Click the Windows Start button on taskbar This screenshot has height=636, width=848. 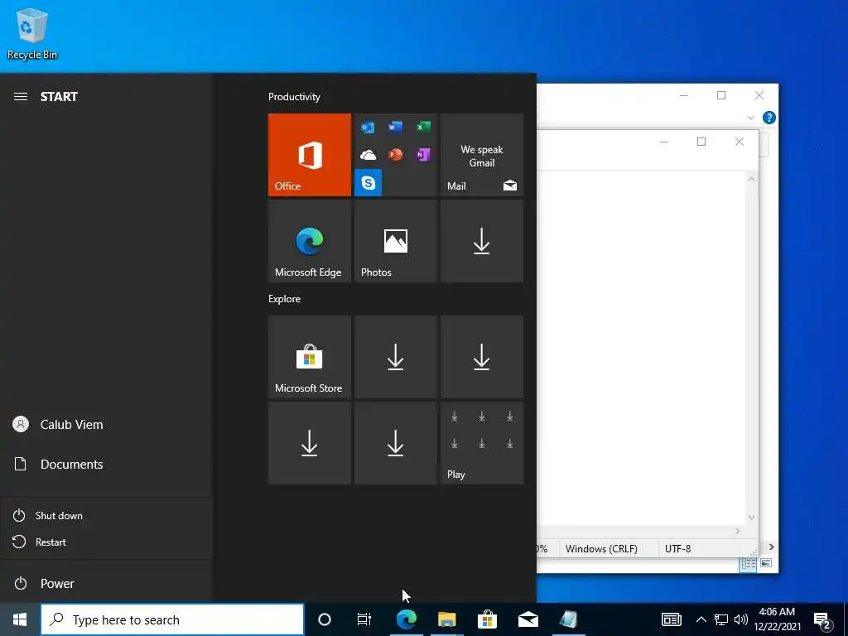(20, 619)
